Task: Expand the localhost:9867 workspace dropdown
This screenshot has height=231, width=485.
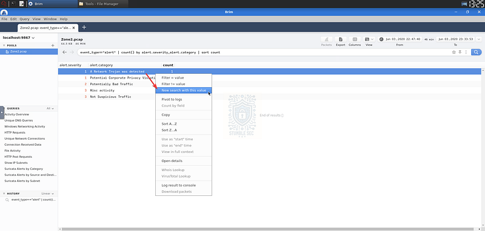Action: 19,37
